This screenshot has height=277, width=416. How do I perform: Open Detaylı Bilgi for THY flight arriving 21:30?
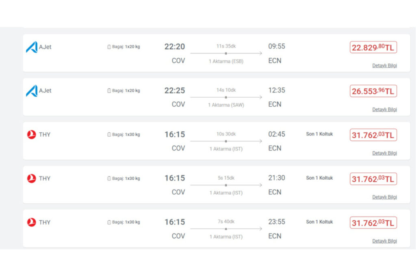[384, 197]
